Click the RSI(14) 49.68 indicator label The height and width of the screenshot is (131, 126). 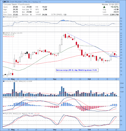tap(11, 17)
